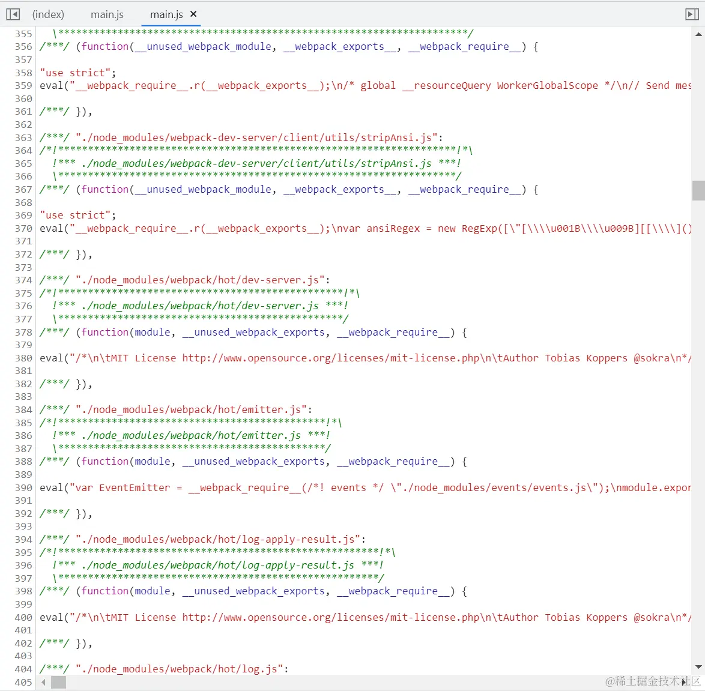Image resolution: width=705 pixels, height=691 pixels.
Task: Click the horizontal scrollbar left arrow
Action: (44, 683)
